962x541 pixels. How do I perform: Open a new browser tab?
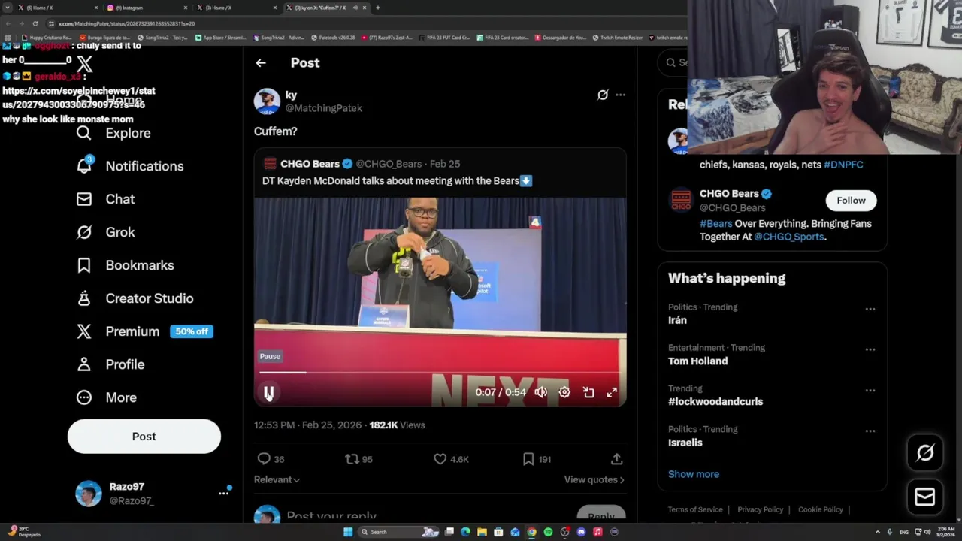pos(377,8)
